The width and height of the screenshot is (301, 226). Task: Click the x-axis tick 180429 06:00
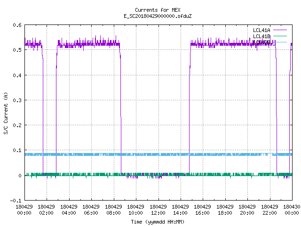pos(91,210)
